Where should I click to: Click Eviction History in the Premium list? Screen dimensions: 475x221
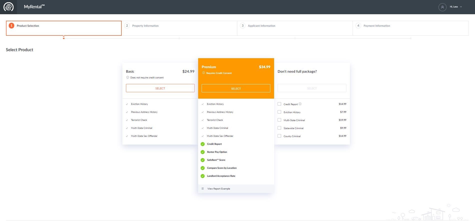pos(215,104)
